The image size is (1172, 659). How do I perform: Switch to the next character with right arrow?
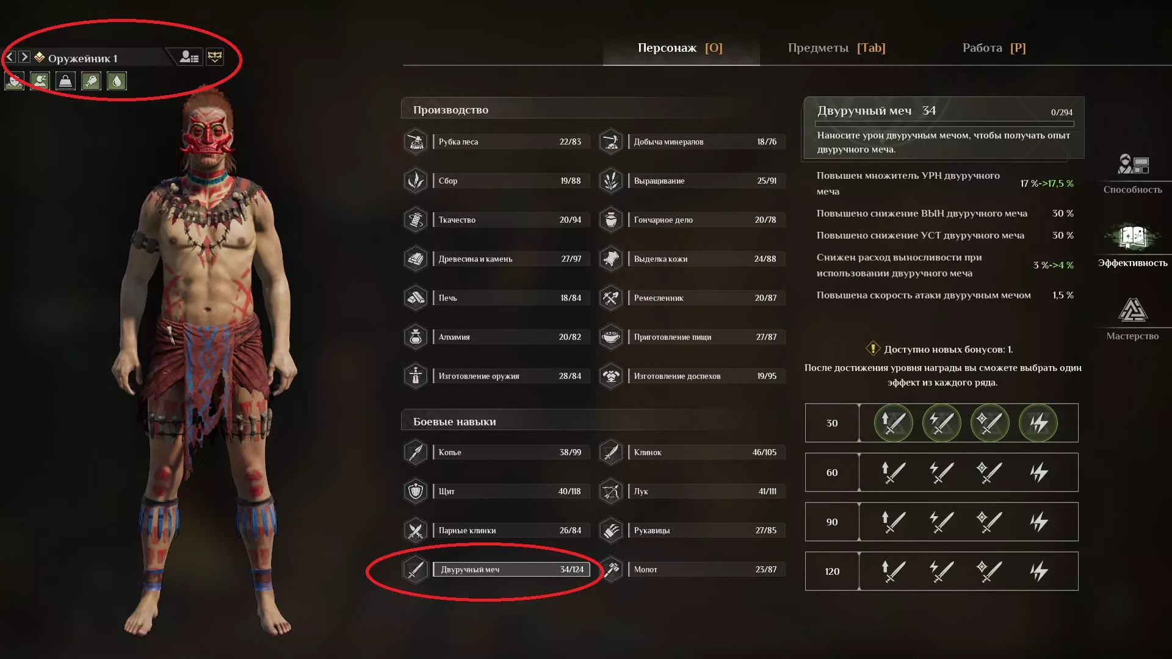click(x=24, y=57)
